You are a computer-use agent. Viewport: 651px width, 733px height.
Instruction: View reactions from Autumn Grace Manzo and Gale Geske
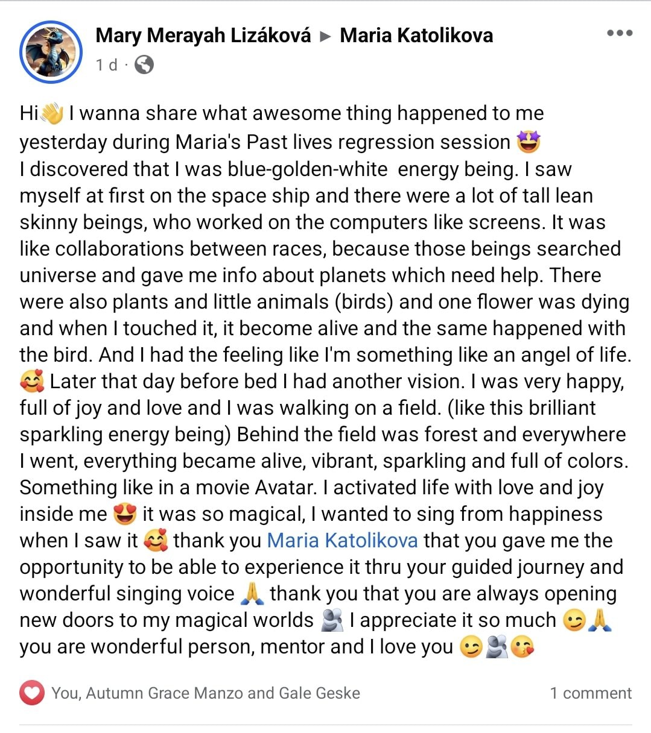click(x=205, y=693)
